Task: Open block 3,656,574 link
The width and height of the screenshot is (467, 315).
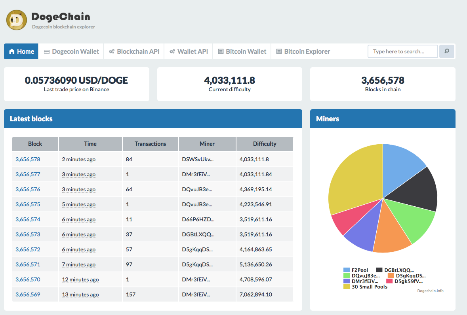Action: 28,219
